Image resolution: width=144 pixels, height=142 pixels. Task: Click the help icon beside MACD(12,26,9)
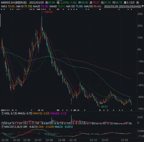(3, 127)
